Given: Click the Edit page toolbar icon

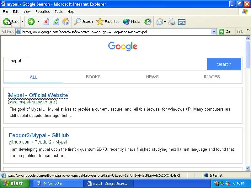Looking at the screenshot, I should (182, 22).
